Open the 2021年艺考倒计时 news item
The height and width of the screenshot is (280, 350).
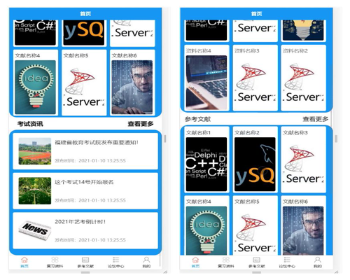coord(85,230)
